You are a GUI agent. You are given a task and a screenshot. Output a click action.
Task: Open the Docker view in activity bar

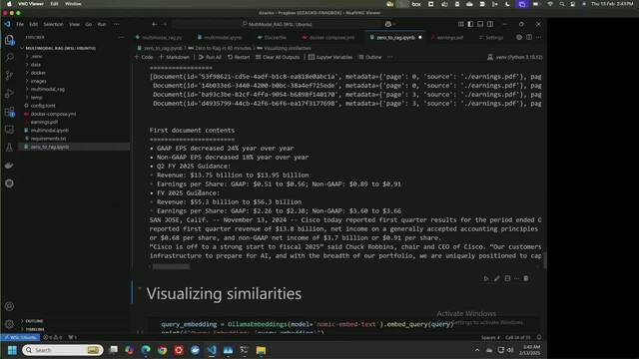(9, 166)
